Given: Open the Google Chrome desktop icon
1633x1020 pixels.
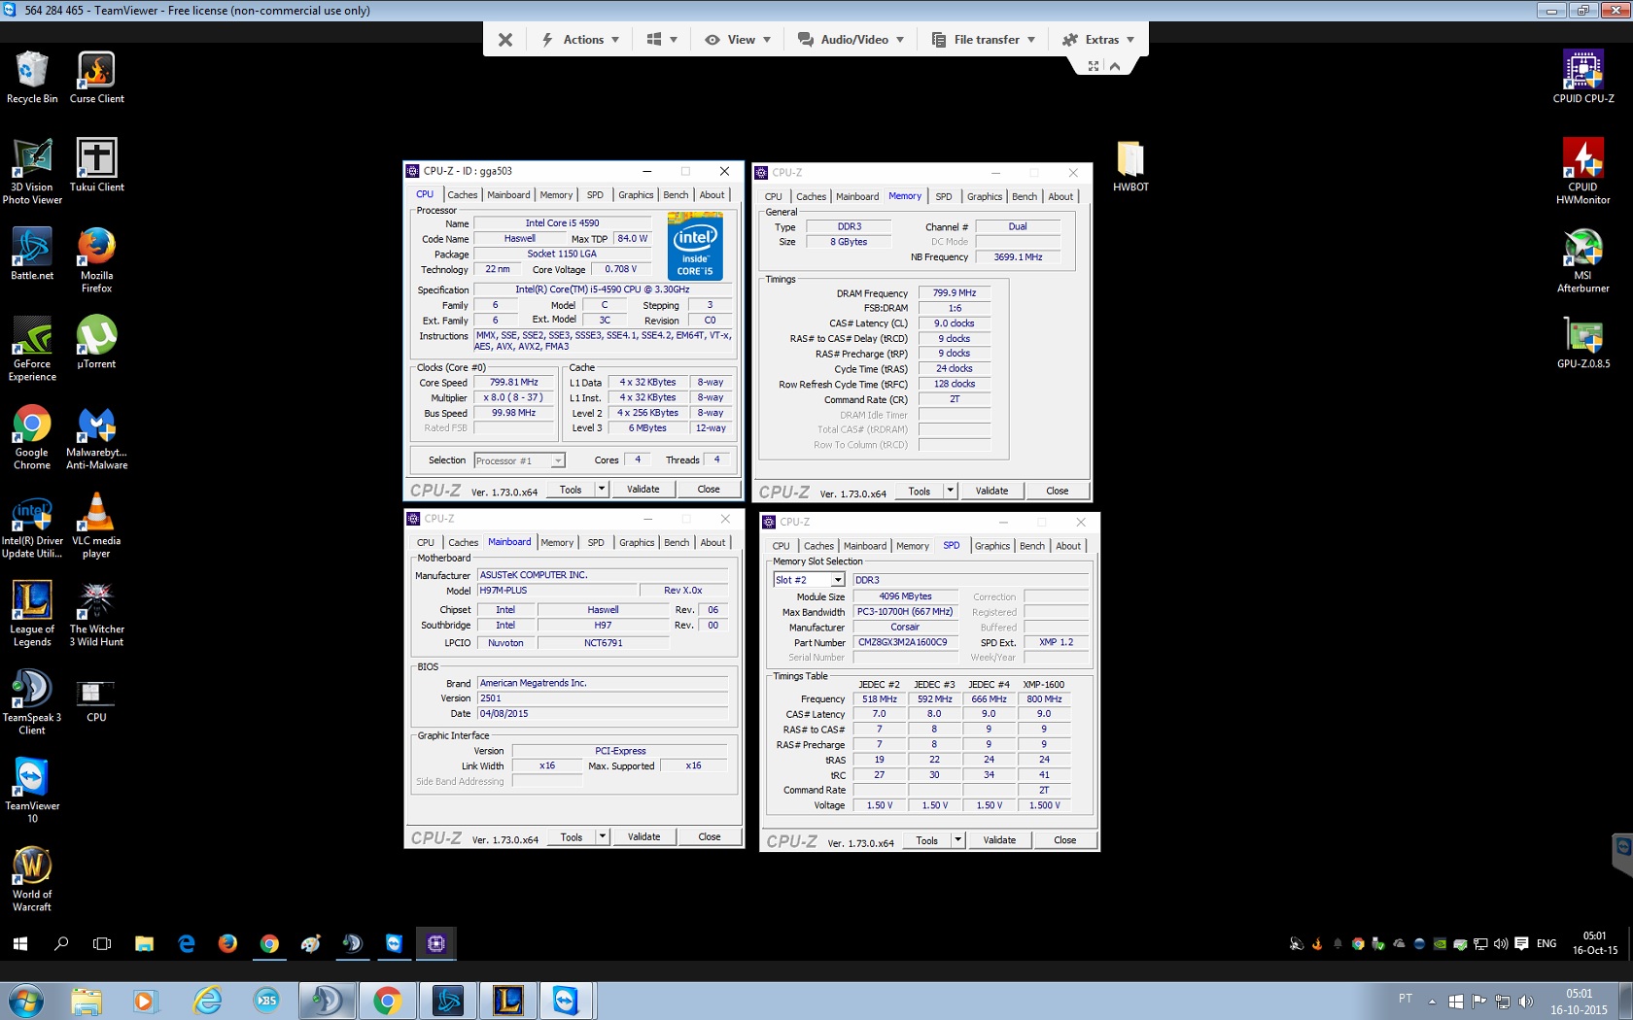Looking at the screenshot, I should click(32, 437).
